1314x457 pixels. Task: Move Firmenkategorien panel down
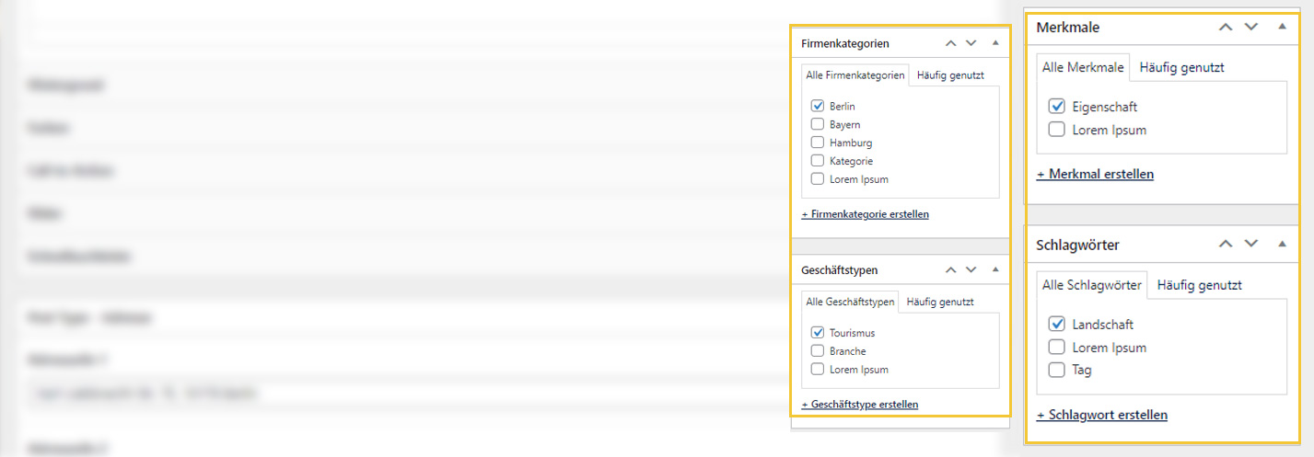click(971, 43)
